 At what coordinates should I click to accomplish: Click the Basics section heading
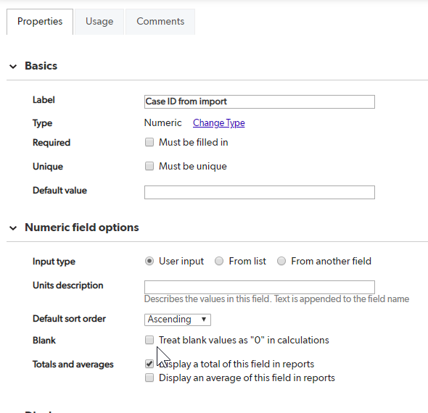[x=41, y=66]
